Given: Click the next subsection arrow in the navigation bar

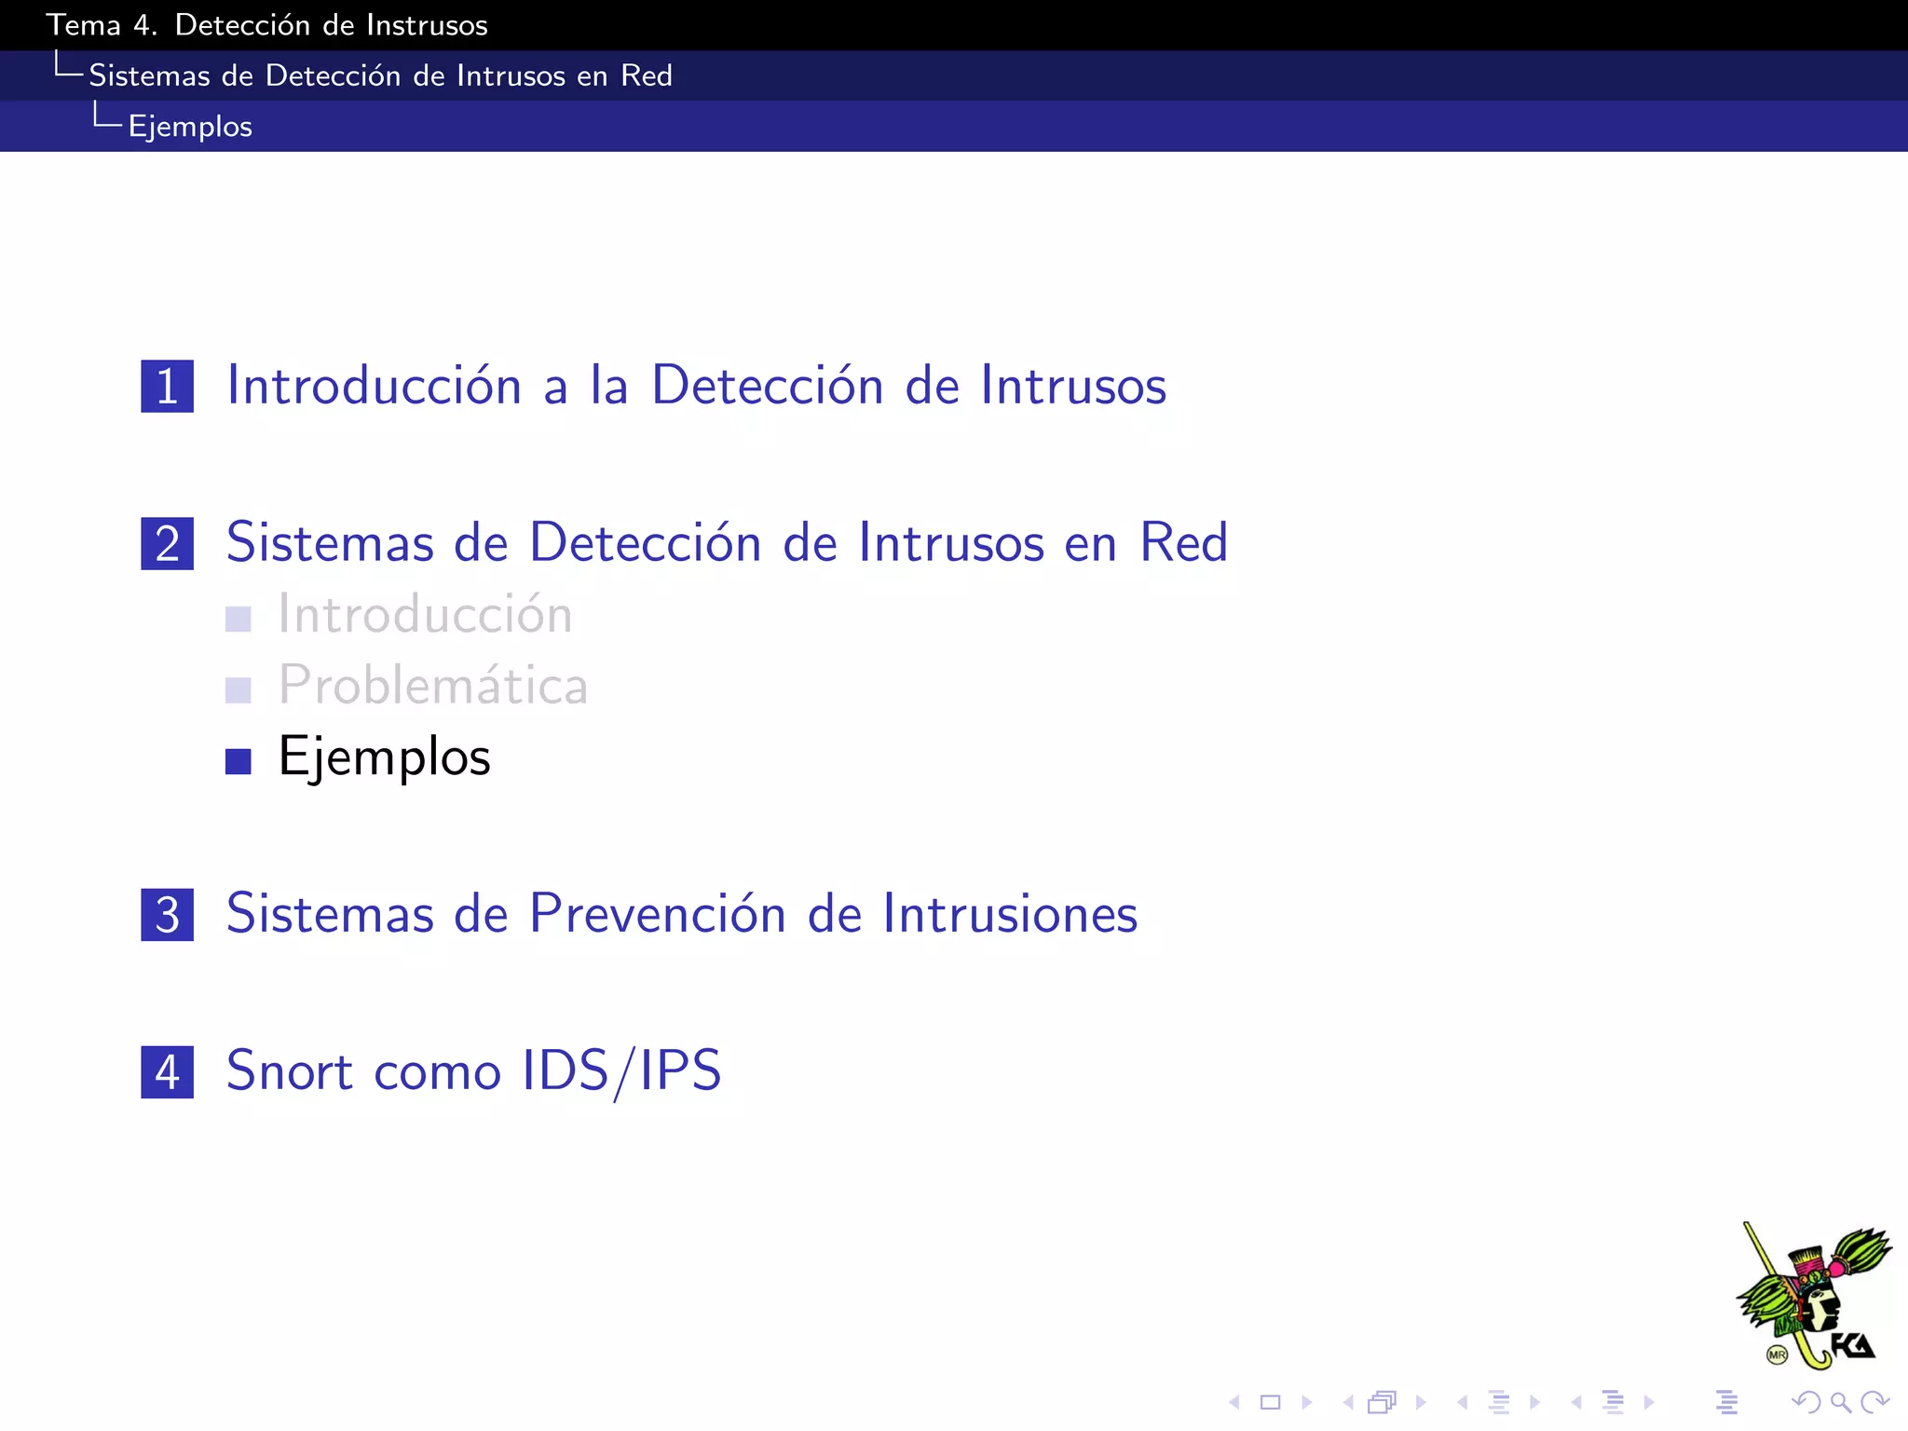Looking at the screenshot, I should click(1534, 1402).
